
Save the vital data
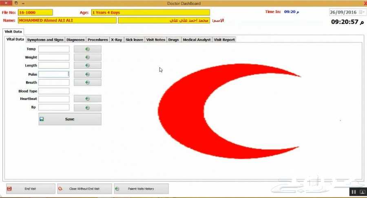click(70, 119)
